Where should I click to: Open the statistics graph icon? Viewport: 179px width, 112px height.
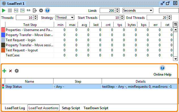coord(16,10)
